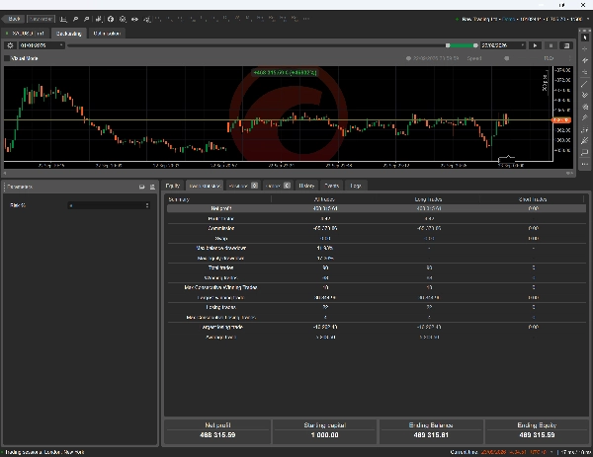Click the right handle of date range slider

tap(475, 45)
